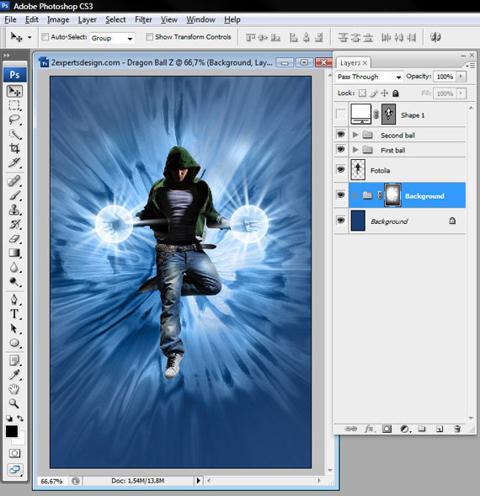
Task: Select the Path Selection tool
Action: coord(14,328)
